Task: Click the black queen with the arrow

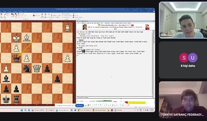Action: [x=16, y=58]
